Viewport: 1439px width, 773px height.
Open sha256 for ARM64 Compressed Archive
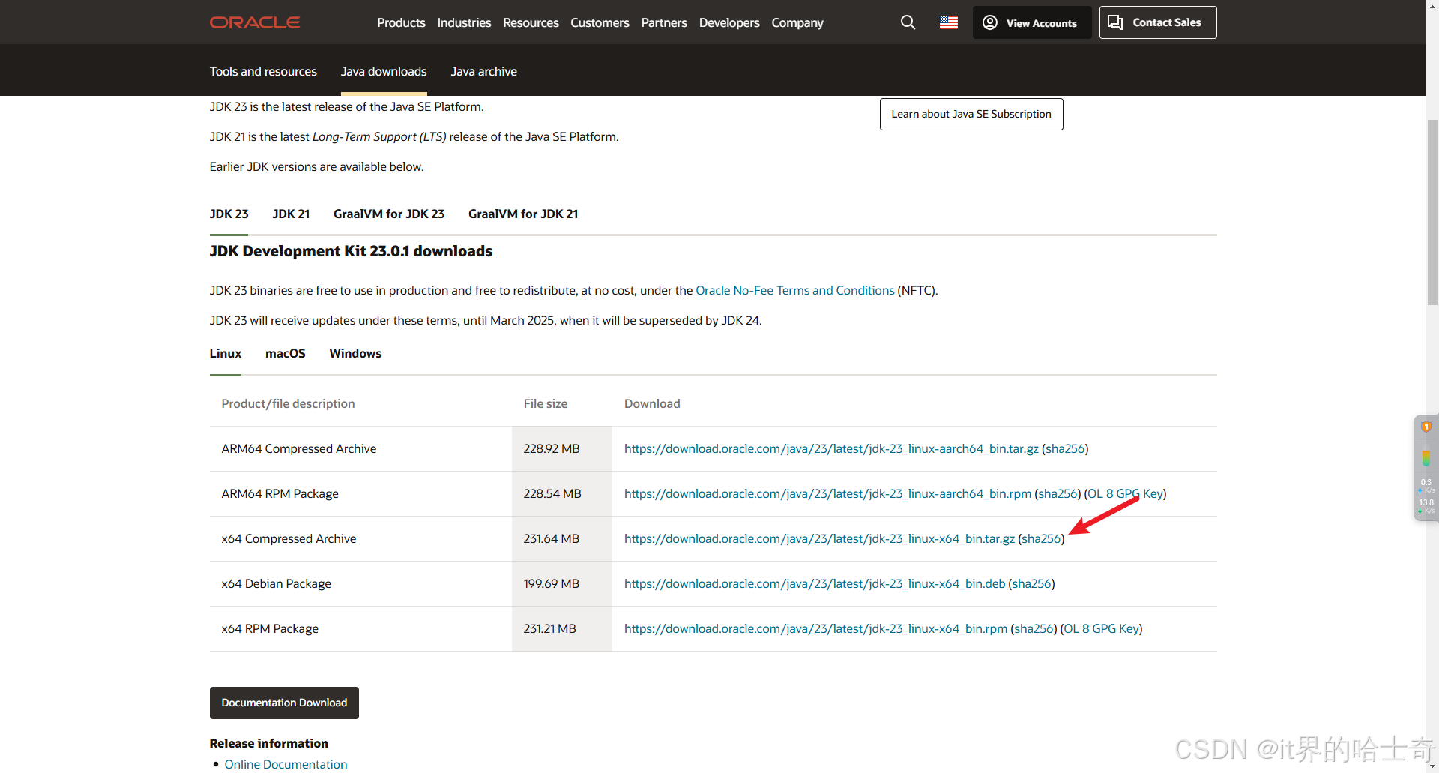click(1065, 448)
